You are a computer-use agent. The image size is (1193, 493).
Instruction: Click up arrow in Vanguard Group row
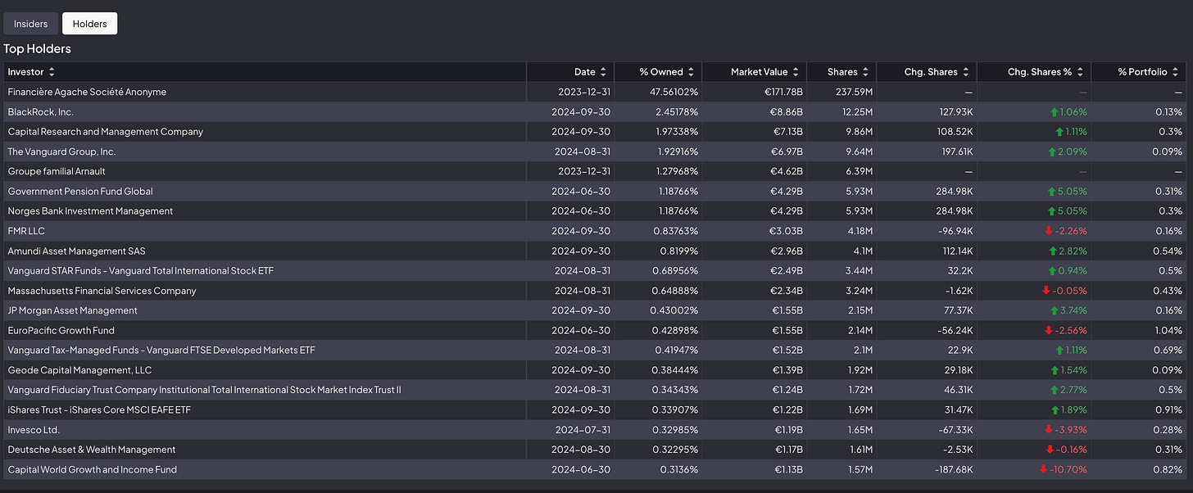[1052, 152]
